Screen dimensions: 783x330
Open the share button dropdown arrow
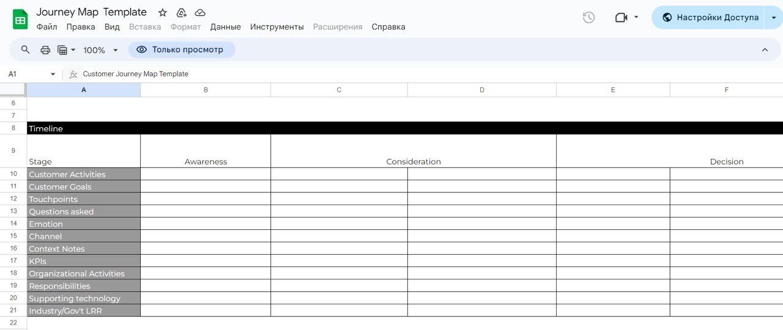click(x=774, y=18)
